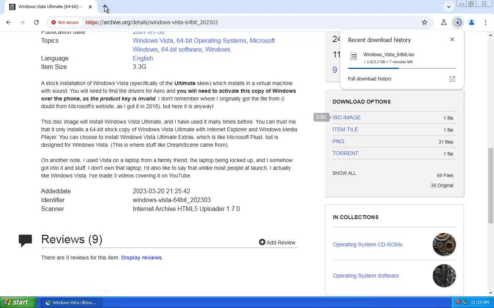Click the IN COLLECTIONS heading
This screenshot has height=308, width=494.
pos(355,217)
